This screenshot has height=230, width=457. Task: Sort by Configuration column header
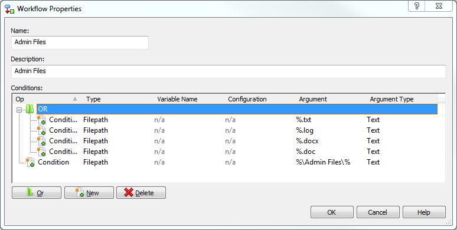pyautogui.click(x=261, y=99)
